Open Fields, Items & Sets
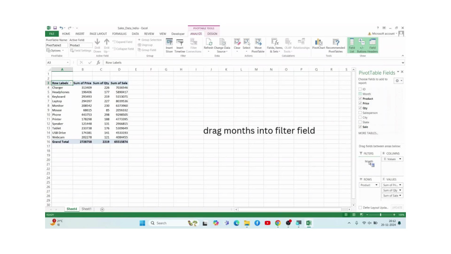The height and width of the screenshot is (254, 451). point(275,46)
